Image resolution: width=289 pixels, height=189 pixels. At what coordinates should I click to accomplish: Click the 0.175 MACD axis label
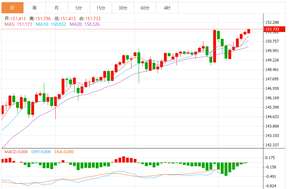pos(270,158)
